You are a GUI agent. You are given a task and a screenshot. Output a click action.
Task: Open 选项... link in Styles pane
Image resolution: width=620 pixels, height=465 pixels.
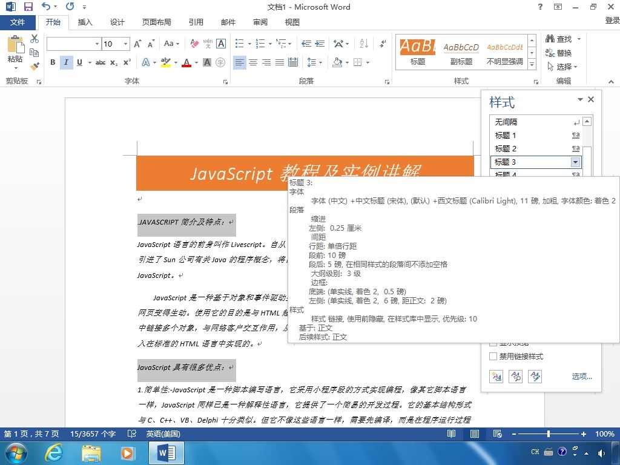(x=582, y=377)
